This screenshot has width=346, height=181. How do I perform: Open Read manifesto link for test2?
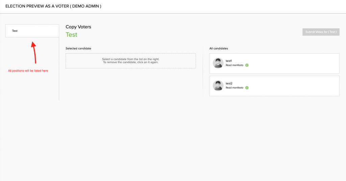click(234, 88)
